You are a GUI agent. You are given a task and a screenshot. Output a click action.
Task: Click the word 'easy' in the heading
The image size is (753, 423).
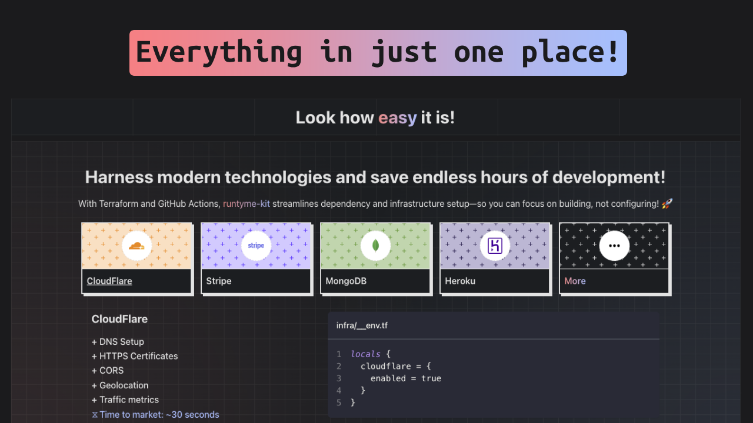pyautogui.click(x=398, y=117)
